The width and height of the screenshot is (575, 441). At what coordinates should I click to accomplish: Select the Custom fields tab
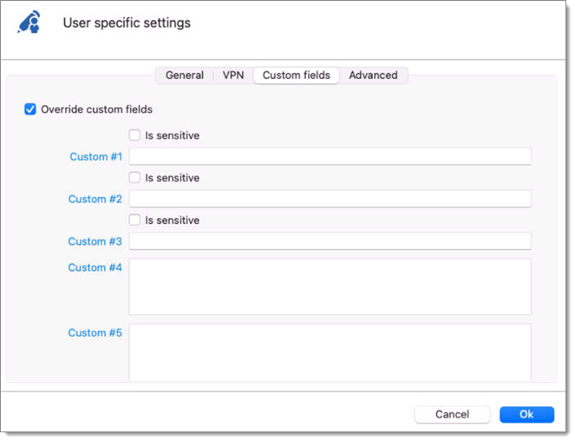297,76
